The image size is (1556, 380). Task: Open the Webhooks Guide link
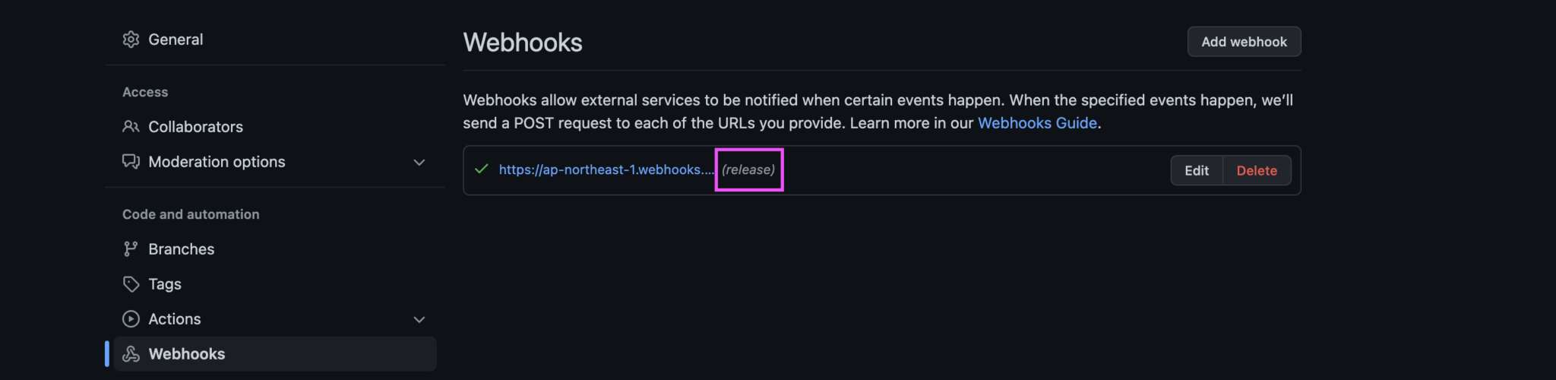pos(1037,123)
